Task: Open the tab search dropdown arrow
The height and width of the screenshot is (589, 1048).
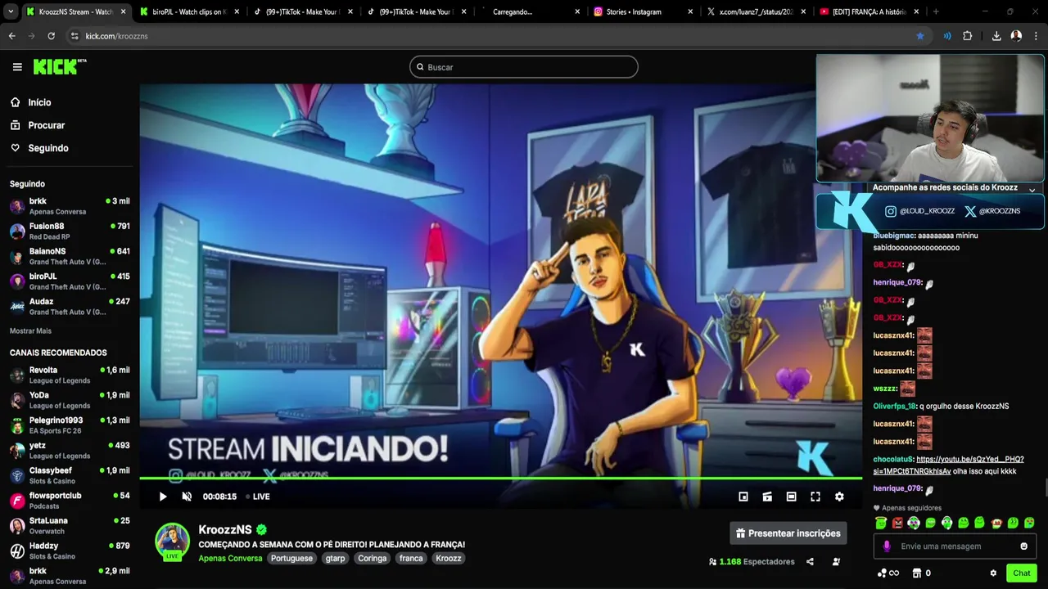Action: click(x=10, y=11)
